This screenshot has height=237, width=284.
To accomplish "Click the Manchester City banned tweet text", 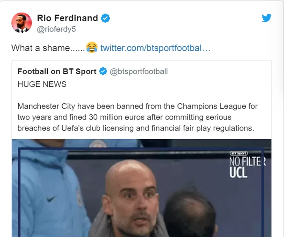I will pyautogui.click(x=138, y=117).
